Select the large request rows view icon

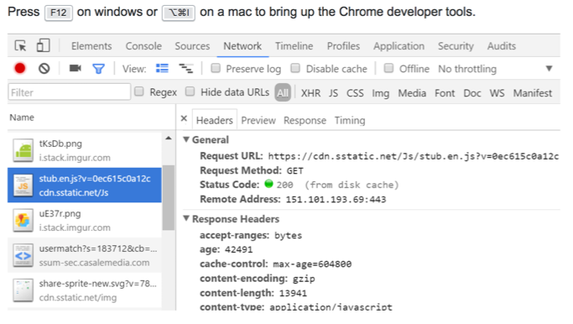pyautogui.click(x=162, y=68)
